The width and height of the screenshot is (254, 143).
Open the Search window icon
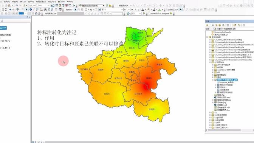[x=63, y=6]
